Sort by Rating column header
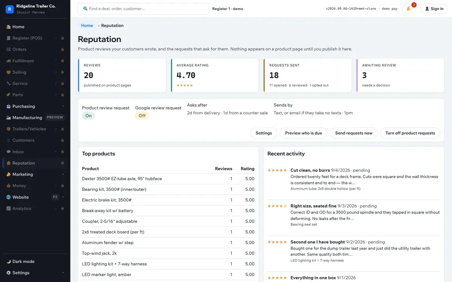452x282 pixels. [x=247, y=168]
